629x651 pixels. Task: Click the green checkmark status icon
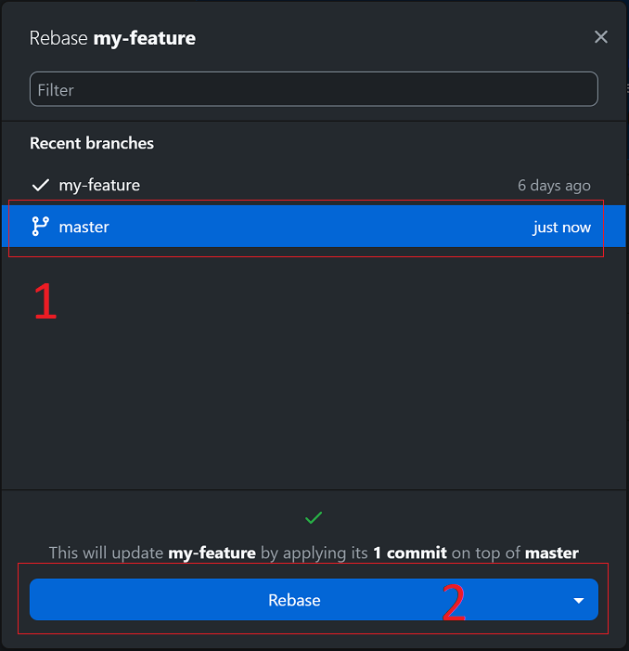(x=314, y=517)
